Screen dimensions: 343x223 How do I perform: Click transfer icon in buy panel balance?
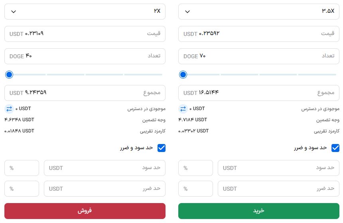[183, 109]
